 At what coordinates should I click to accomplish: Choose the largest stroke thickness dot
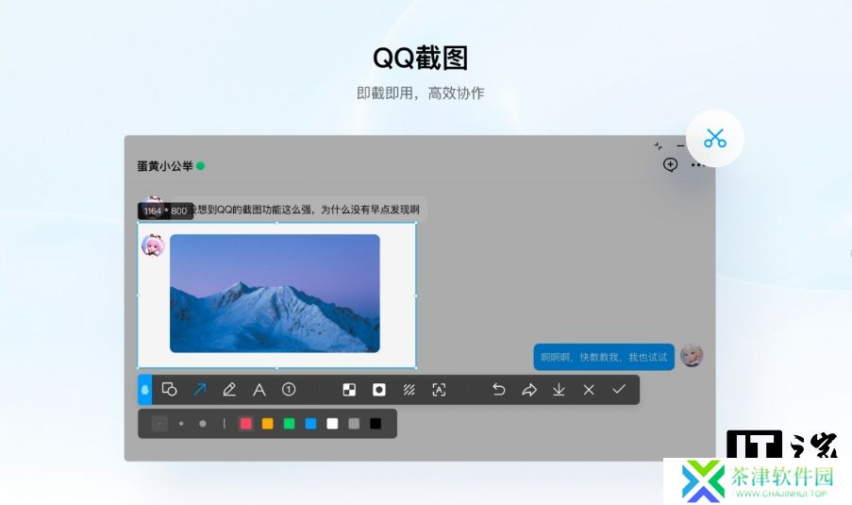pos(203,424)
